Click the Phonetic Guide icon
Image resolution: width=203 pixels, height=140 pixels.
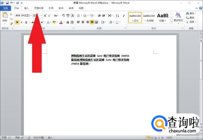coord(68,15)
